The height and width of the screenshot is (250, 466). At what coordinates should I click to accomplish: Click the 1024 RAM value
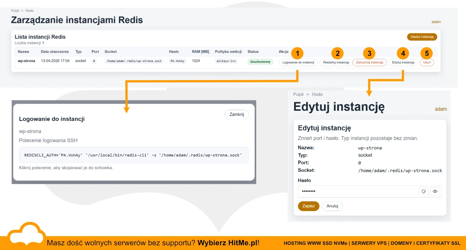click(196, 61)
